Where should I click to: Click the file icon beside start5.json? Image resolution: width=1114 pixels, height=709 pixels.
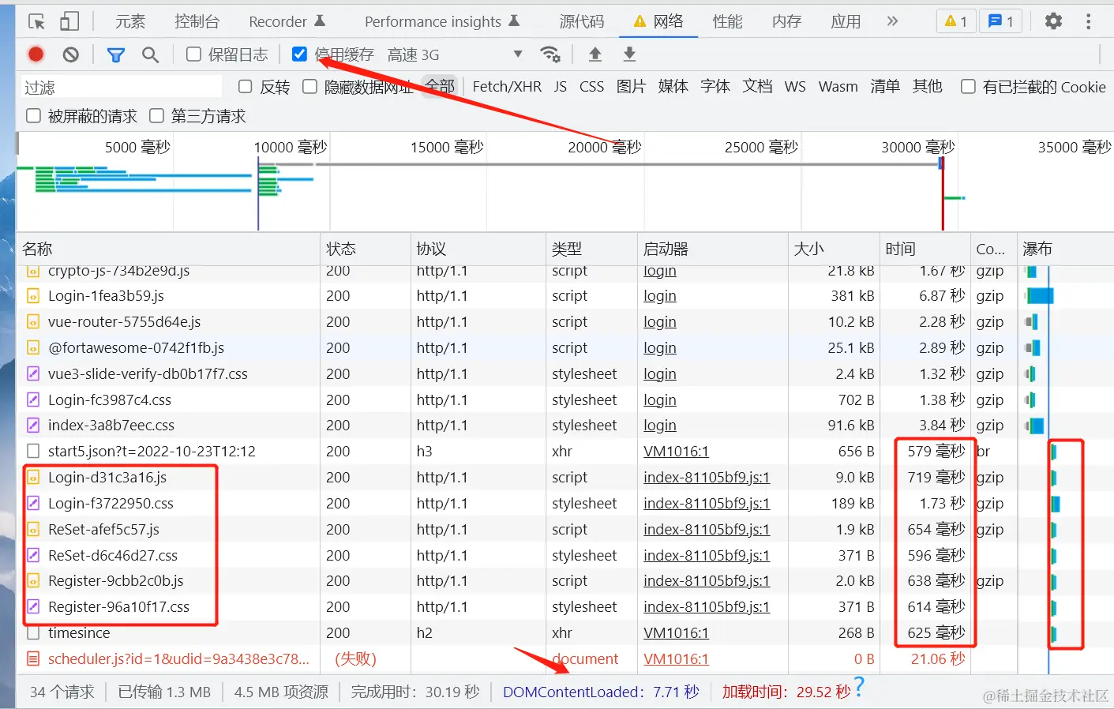coord(33,452)
